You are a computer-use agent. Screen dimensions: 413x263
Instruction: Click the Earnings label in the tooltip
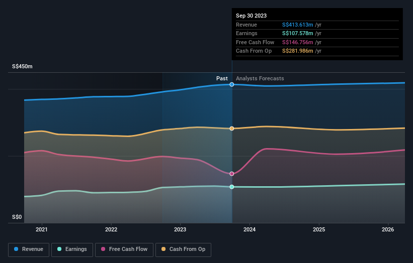(x=246, y=33)
